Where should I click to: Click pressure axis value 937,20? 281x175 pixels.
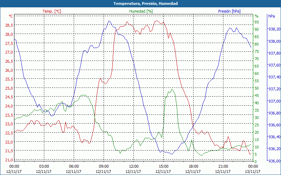point(274,89)
